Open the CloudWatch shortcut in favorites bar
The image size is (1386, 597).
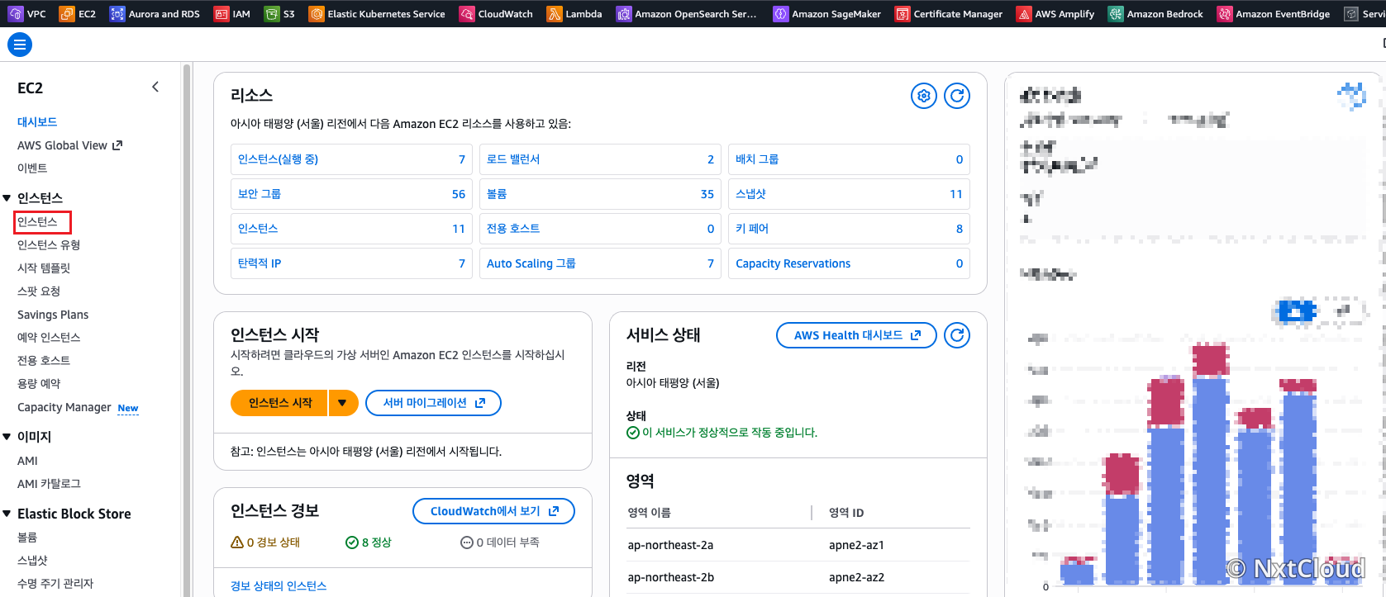(x=496, y=13)
